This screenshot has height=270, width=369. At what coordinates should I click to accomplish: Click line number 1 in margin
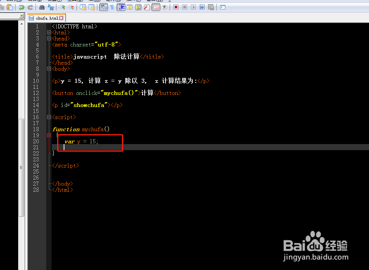coord(37,26)
